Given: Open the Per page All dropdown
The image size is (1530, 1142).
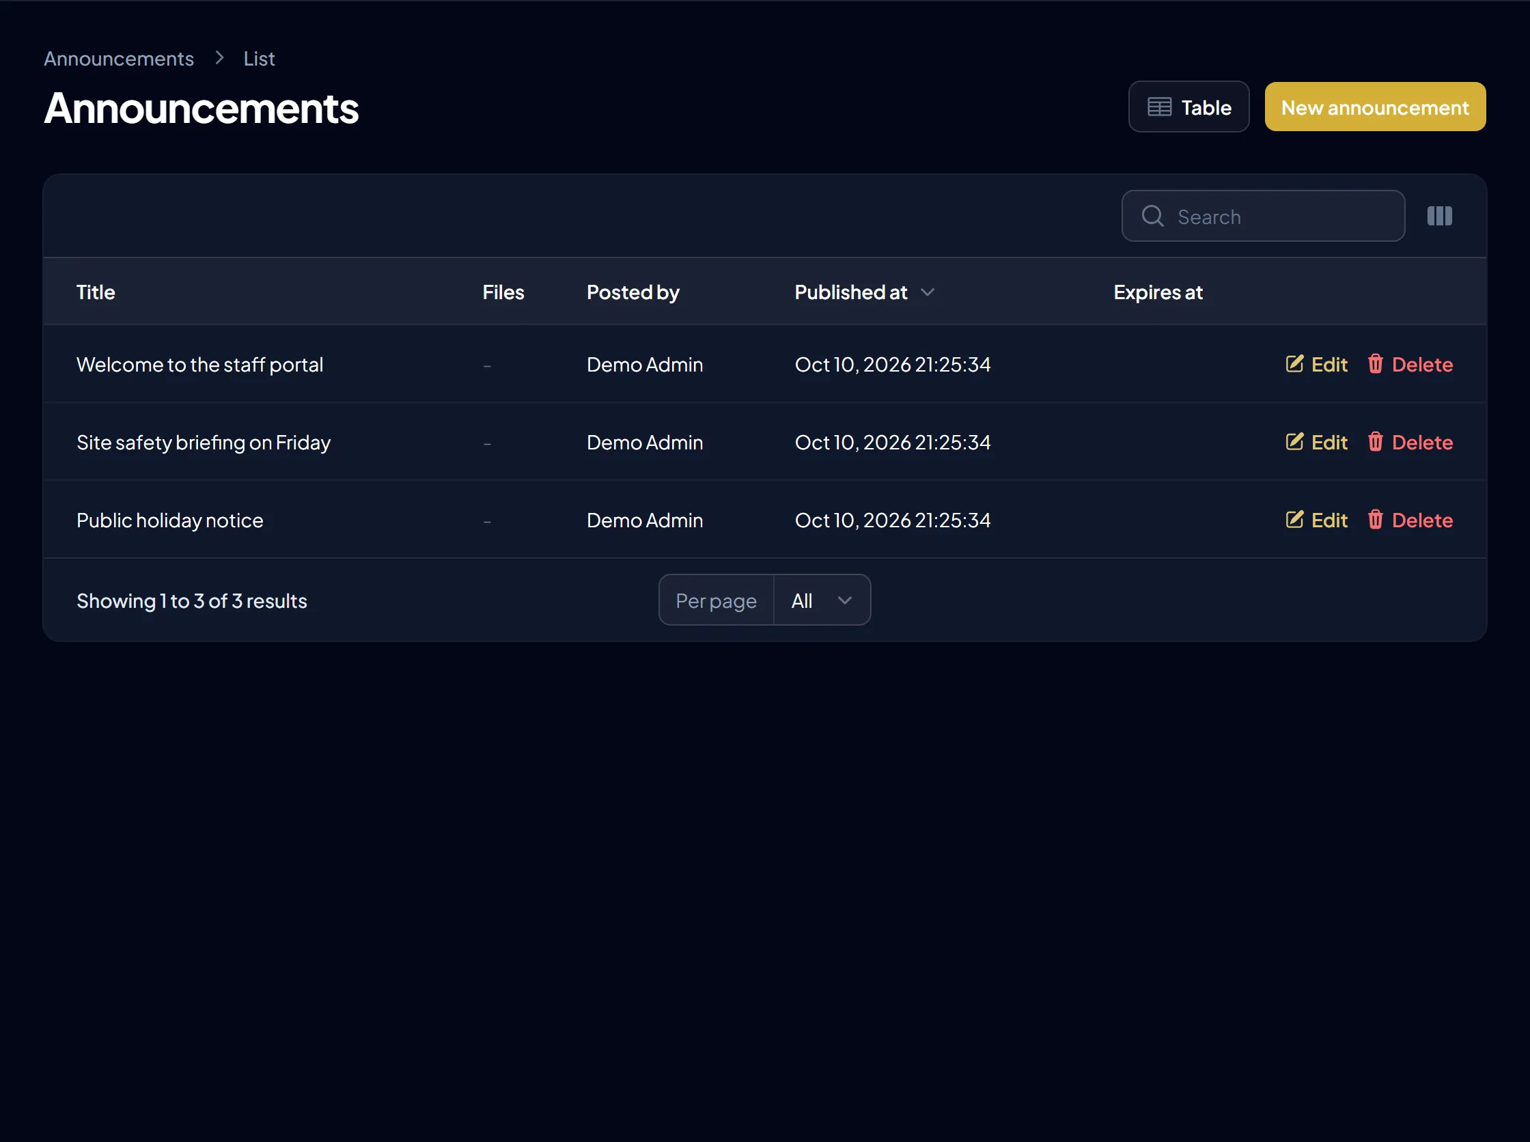Looking at the screenshot, I should [x=821, y=600].
